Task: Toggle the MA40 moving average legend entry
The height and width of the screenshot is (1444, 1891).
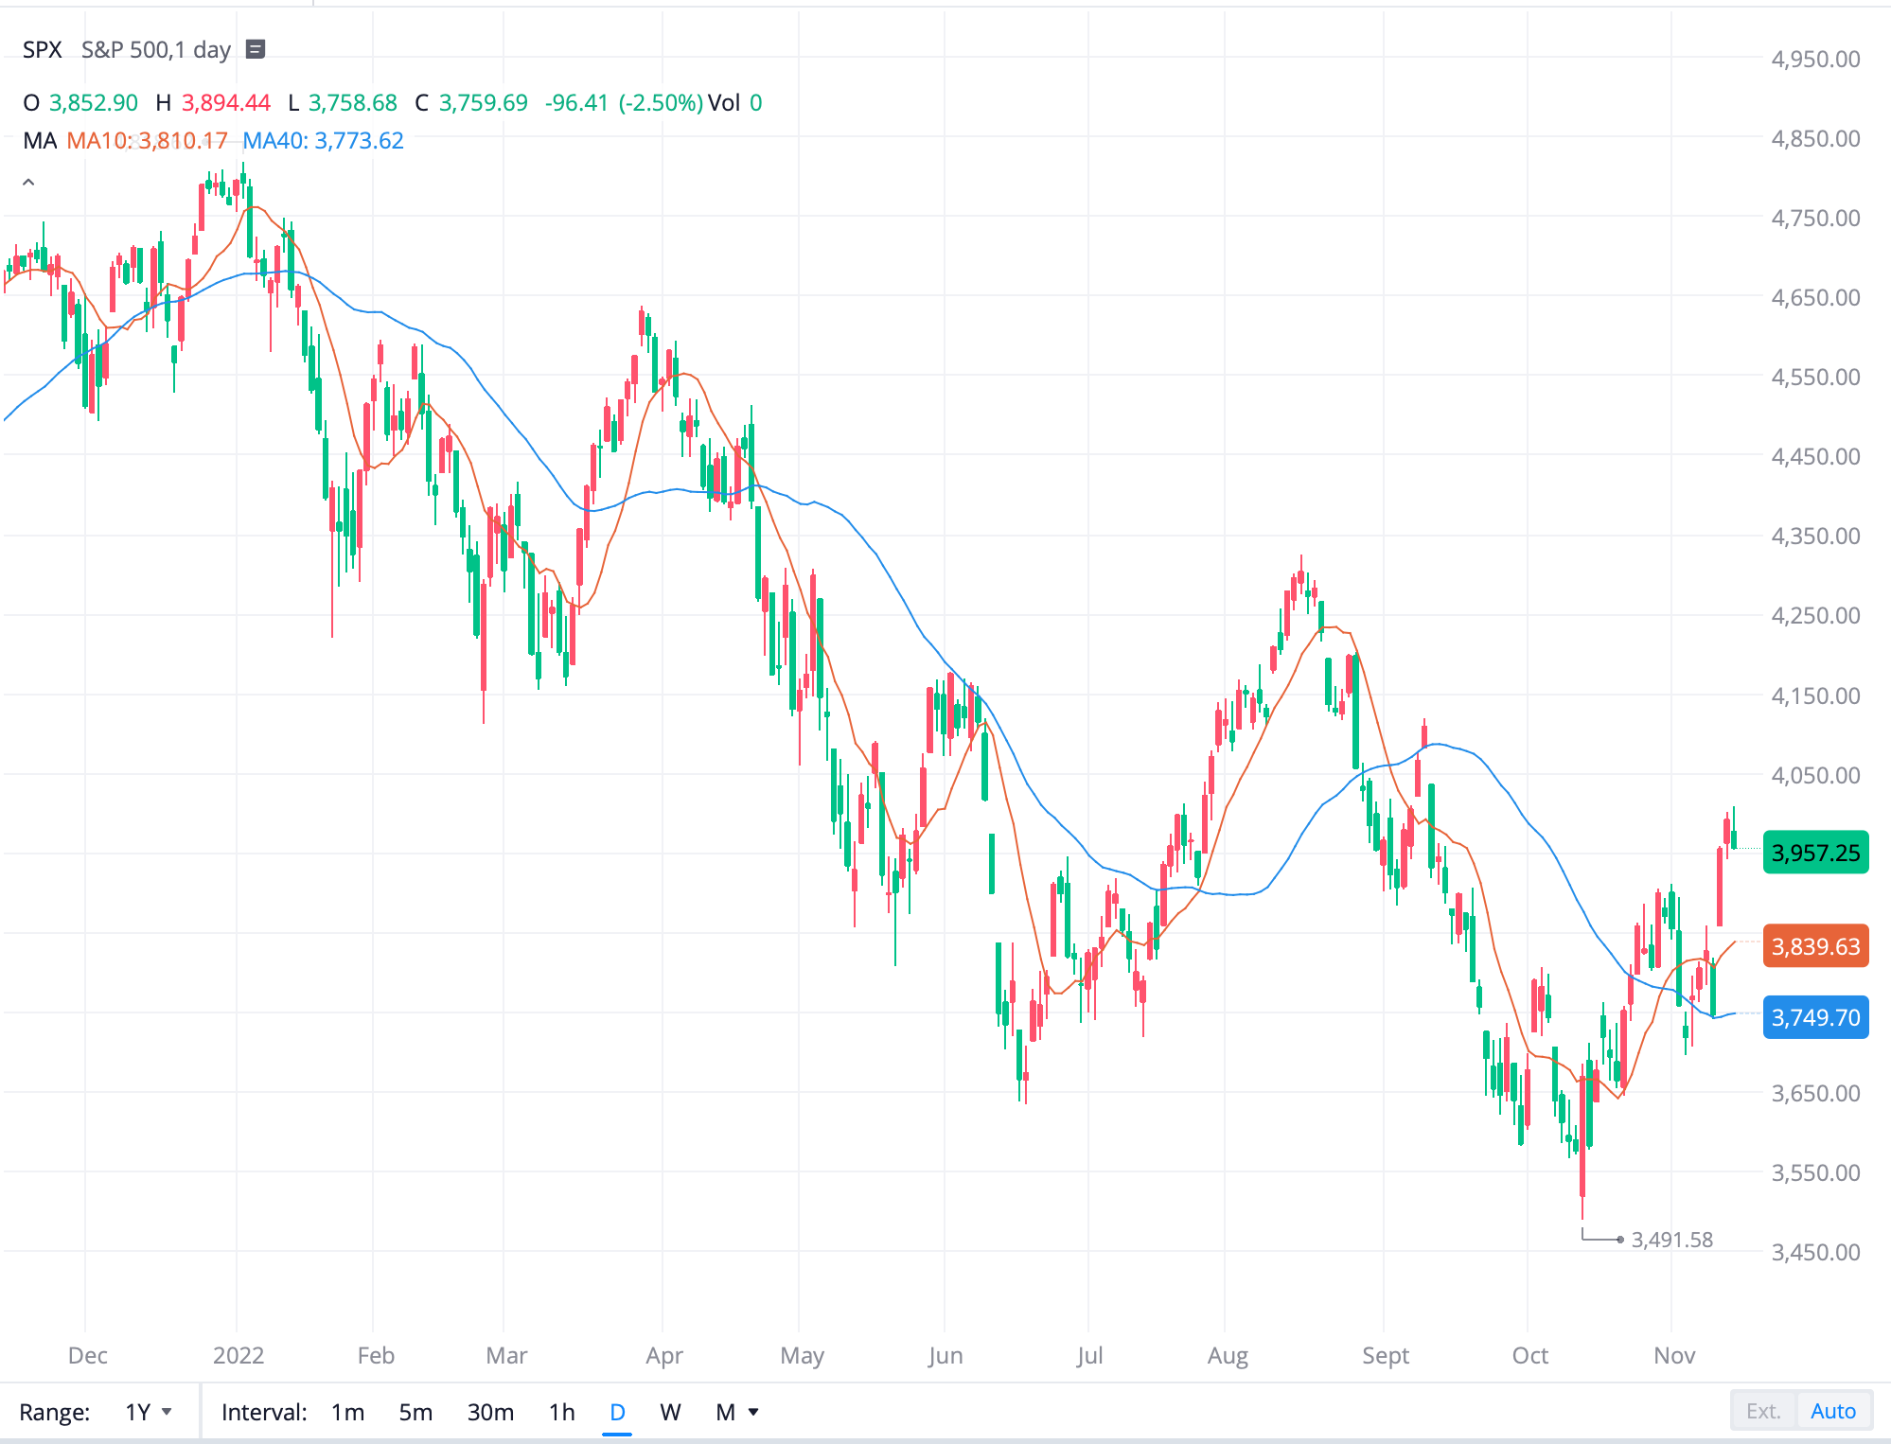Action: tap(324, 140)
